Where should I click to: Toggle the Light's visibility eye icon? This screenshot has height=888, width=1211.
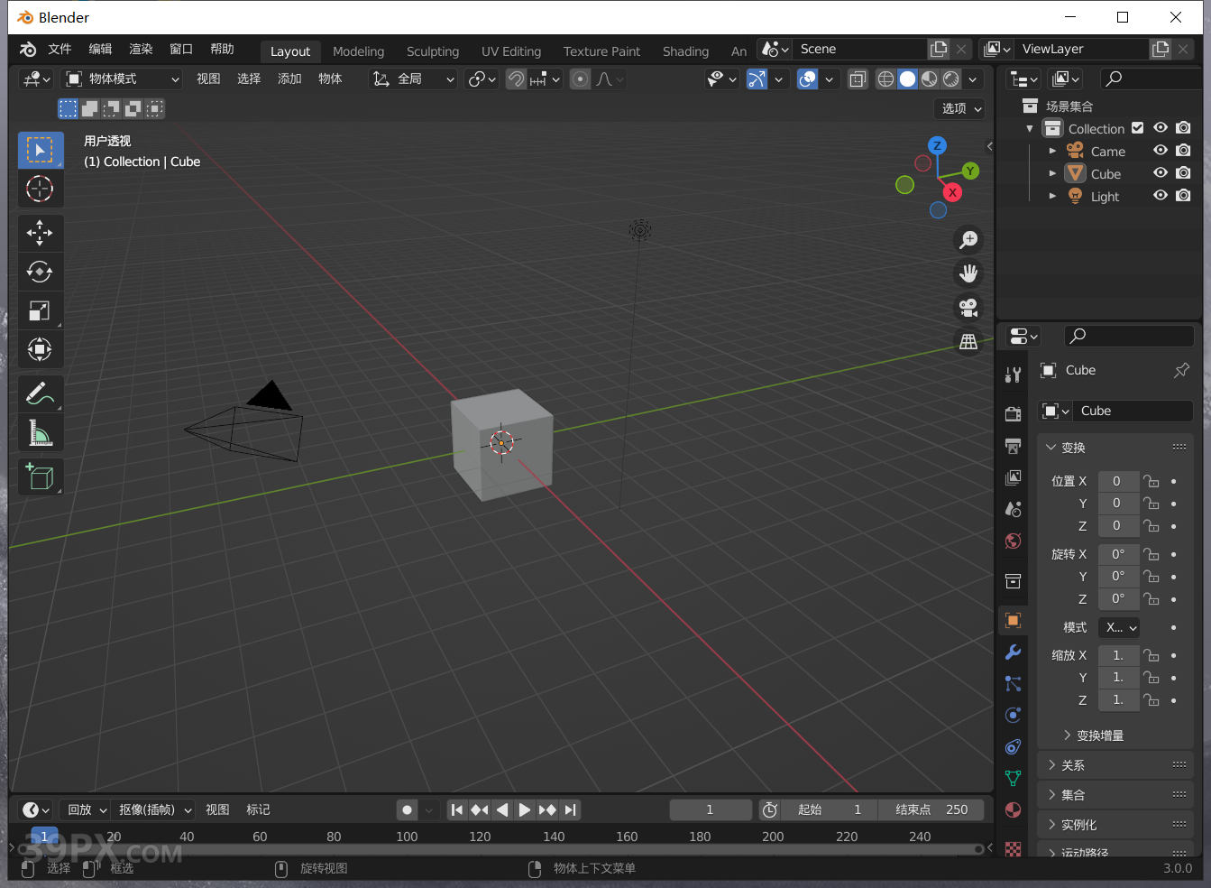[1161, 196]
